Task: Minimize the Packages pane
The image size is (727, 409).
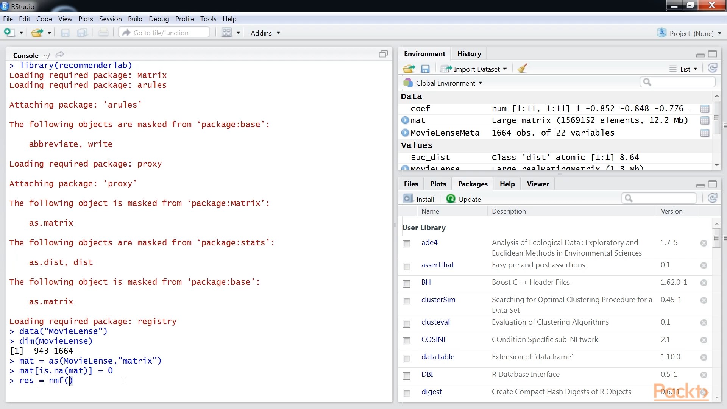Action: 700,185
